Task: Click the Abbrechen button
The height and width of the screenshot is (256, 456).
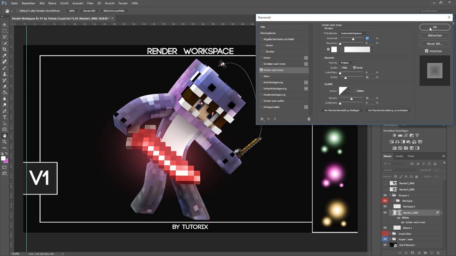Action: click(x=435, y=36)
